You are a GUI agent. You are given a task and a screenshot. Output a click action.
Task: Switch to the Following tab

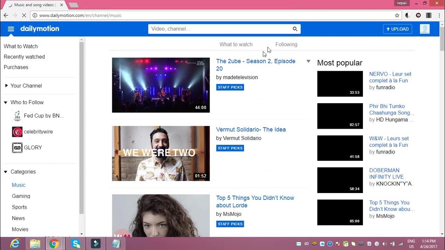(x=286, y=44)
